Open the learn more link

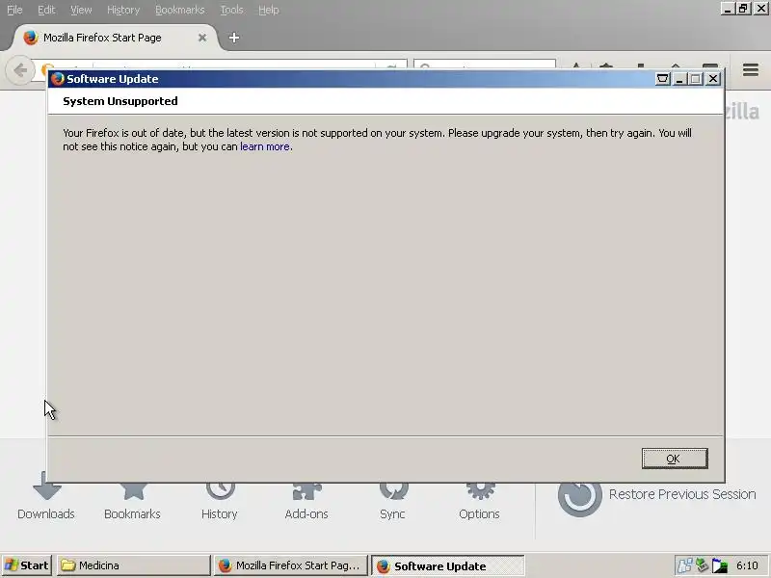point(265,146)
